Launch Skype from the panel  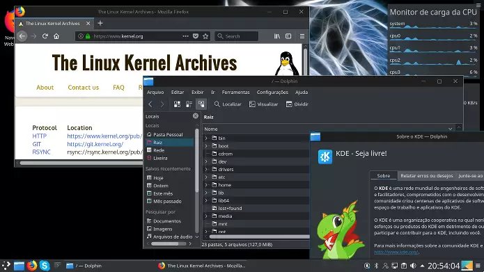pyautogui.click(x=45, y=266)
